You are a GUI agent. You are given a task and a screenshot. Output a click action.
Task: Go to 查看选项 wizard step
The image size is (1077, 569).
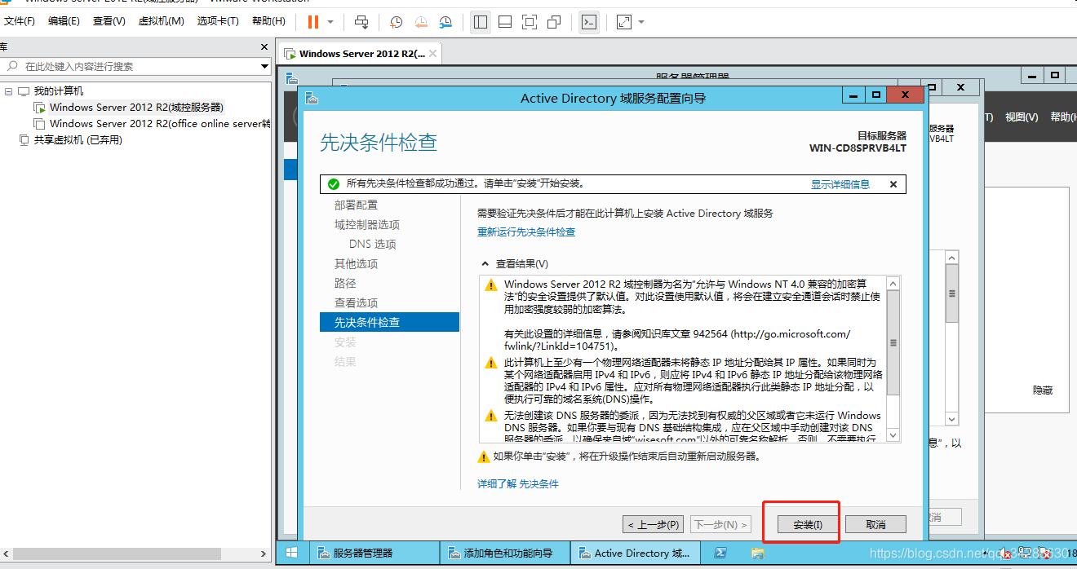click(357, 303)
